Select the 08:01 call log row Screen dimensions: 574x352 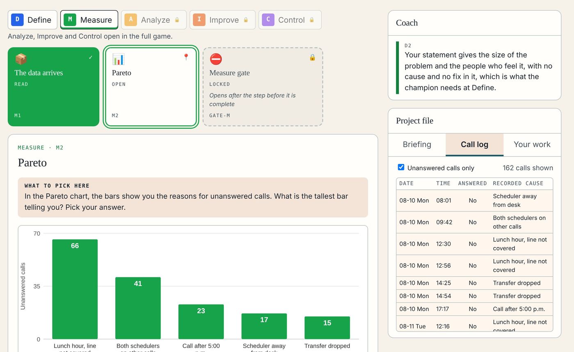click(x=474, y=200)
